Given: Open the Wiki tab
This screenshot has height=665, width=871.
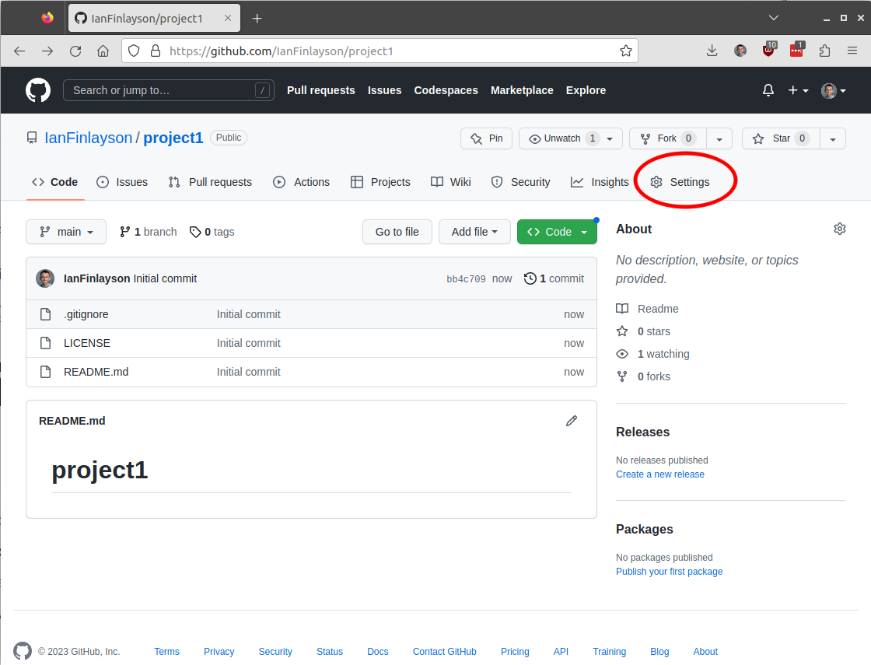Looking at the screenshot, I should tap(450, 182).
